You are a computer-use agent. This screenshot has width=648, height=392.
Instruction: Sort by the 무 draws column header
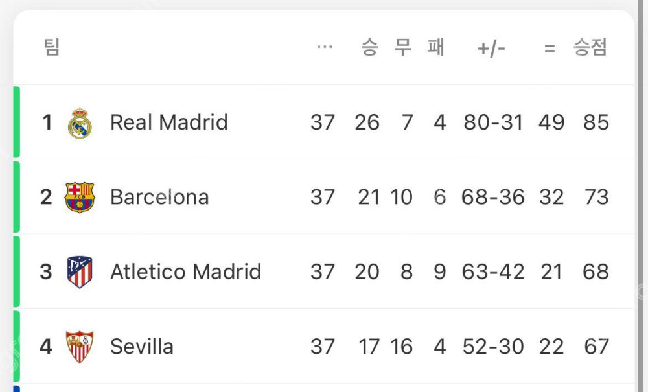[403, 47]
